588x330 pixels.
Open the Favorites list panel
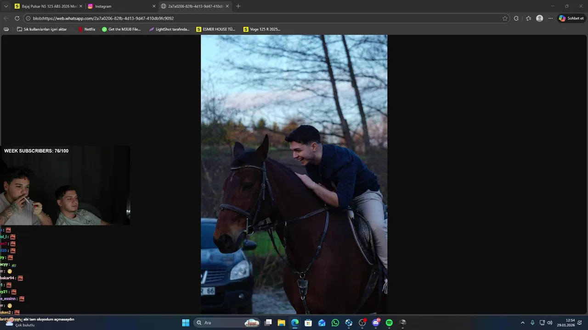[528, 18]
